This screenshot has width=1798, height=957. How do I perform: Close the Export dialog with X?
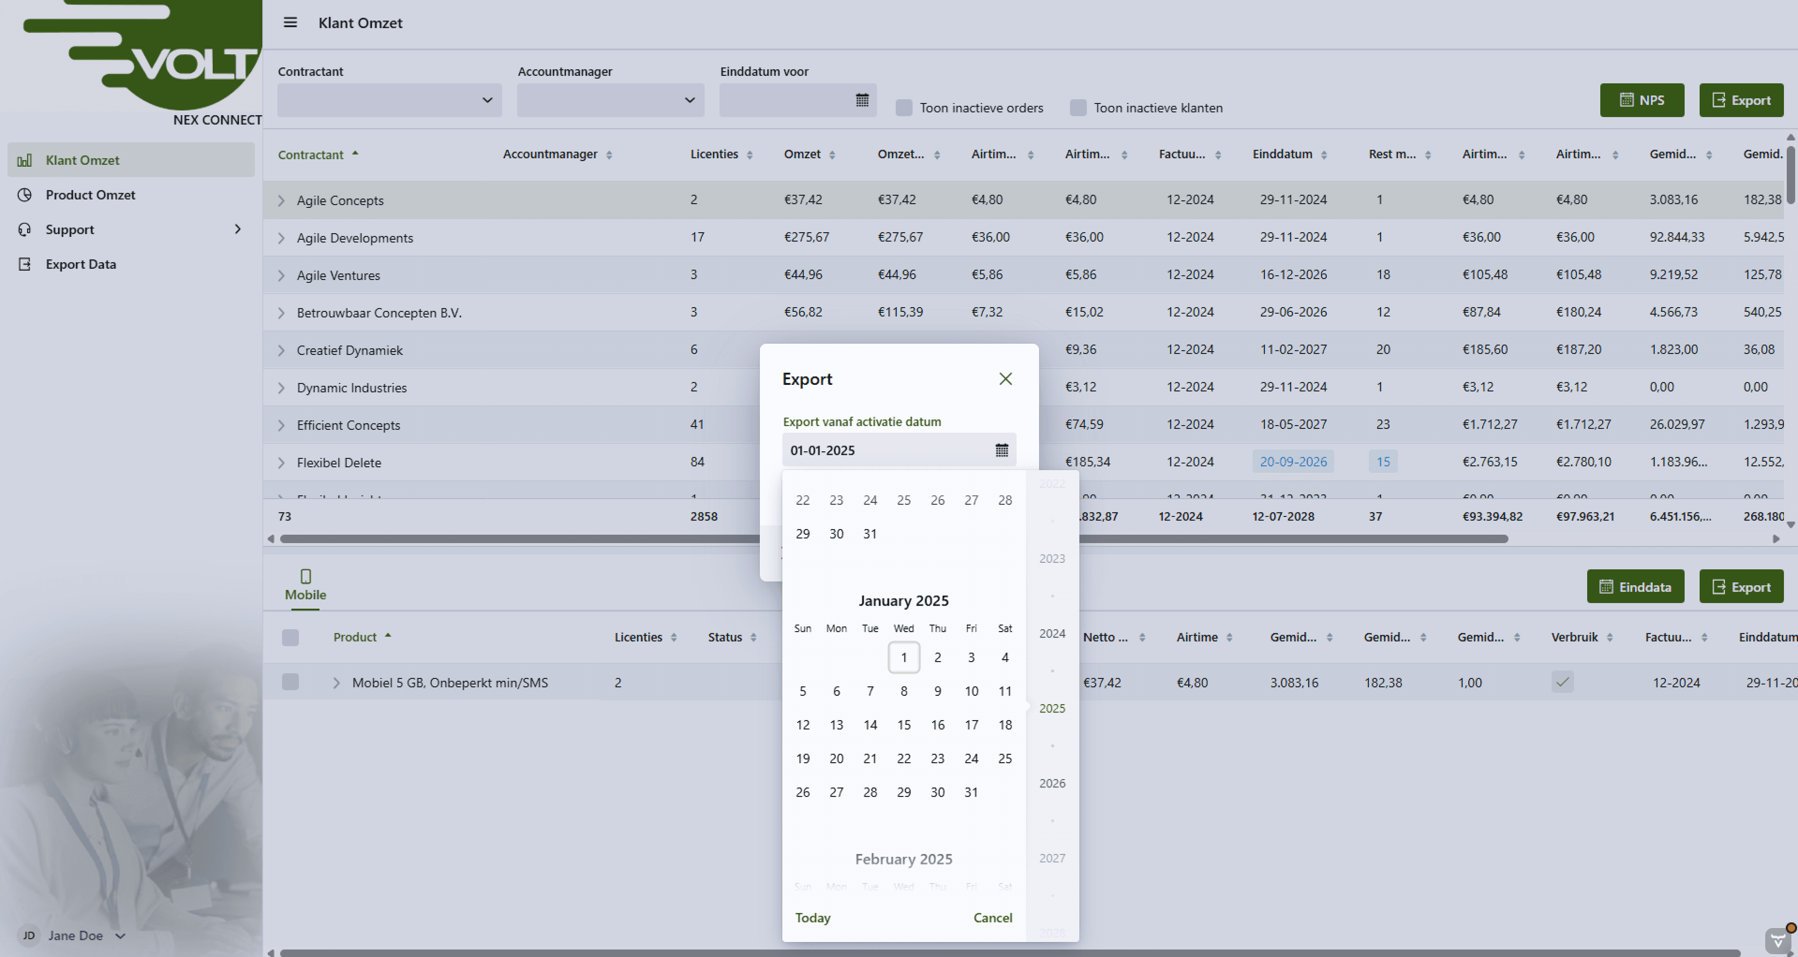[x=1005, y=379]
